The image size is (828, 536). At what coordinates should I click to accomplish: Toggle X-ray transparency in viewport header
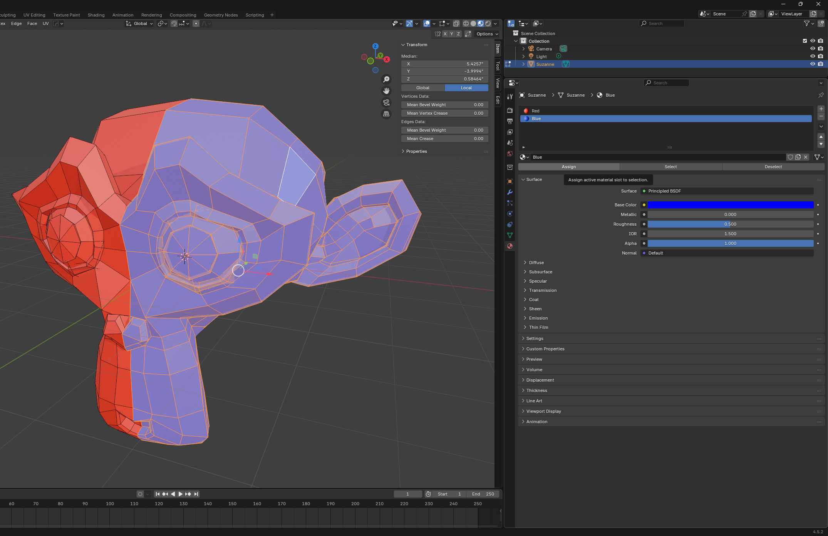click(456, 23)
